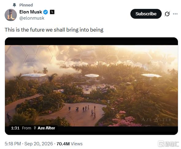Viewport: 181px width, 149px height.
Task: View the 70.4M Views count
Action: pos(70,144)
